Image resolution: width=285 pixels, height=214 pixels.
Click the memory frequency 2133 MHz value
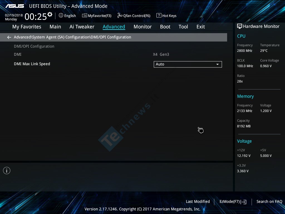pyautogui.click(x=245, y=111)
